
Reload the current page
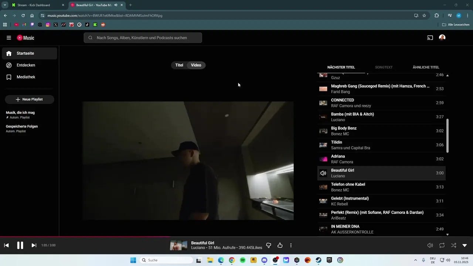coord(23,16)
